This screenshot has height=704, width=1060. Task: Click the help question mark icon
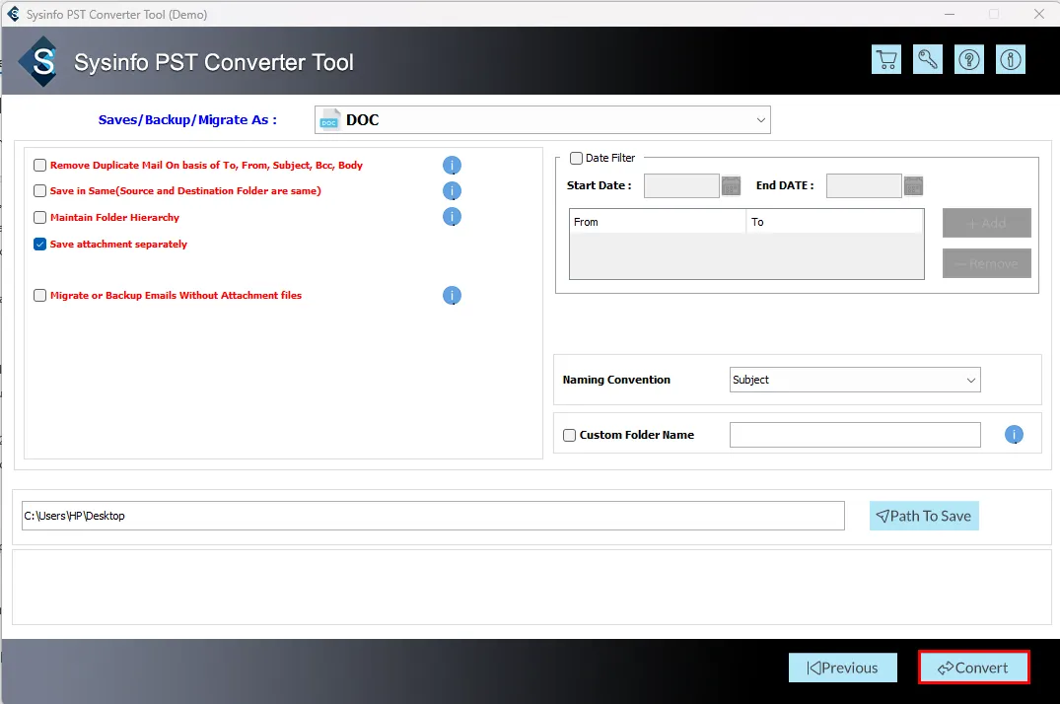(x=969, y=60)
